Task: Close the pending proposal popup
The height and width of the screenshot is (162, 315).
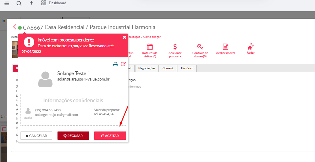Action: (124, 37)
